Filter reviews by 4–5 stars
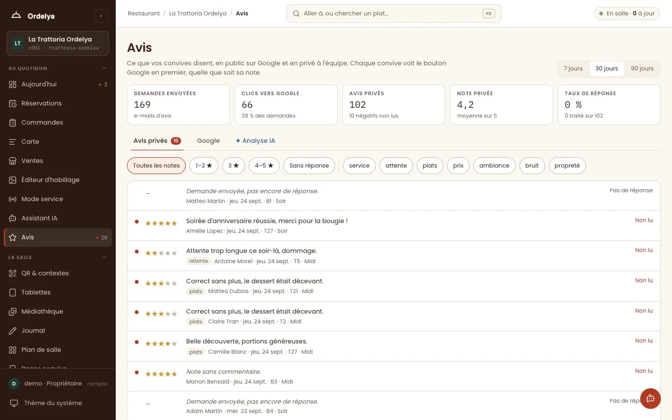 (x=264, y=166)
